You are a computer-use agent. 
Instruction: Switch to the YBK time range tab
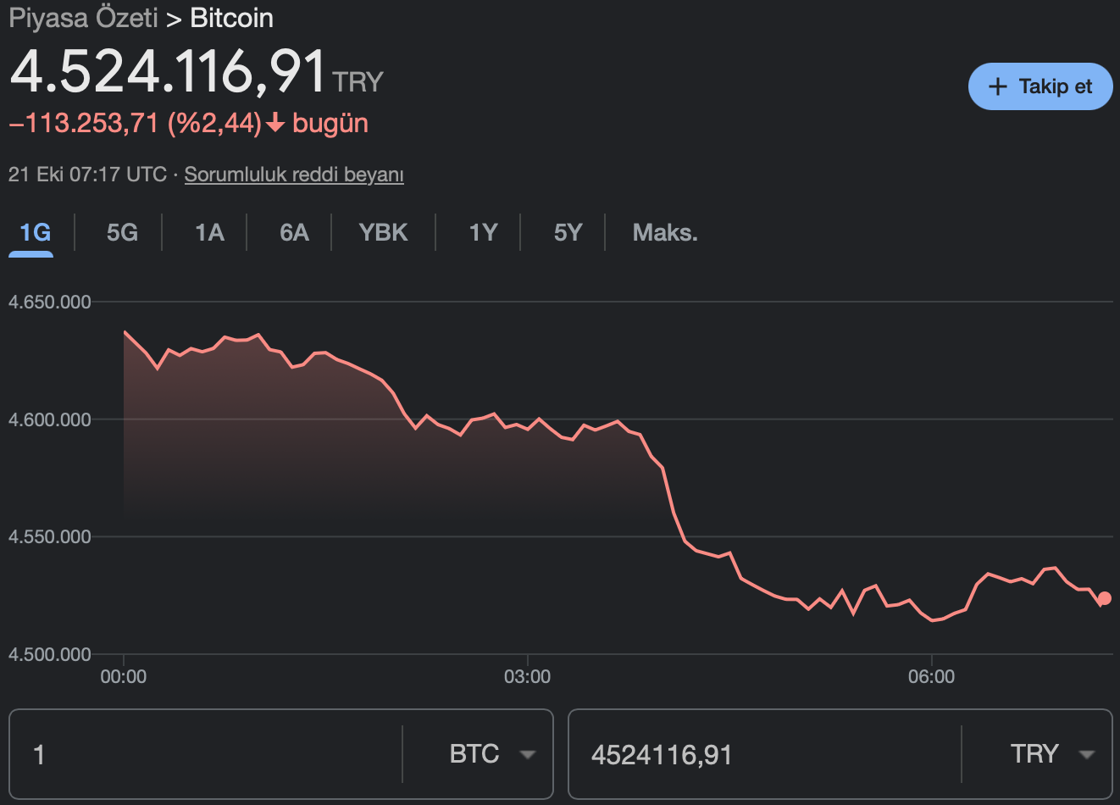pos(383,231)
